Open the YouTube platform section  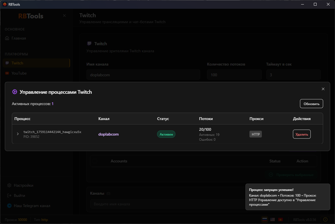tap(19, 73)
